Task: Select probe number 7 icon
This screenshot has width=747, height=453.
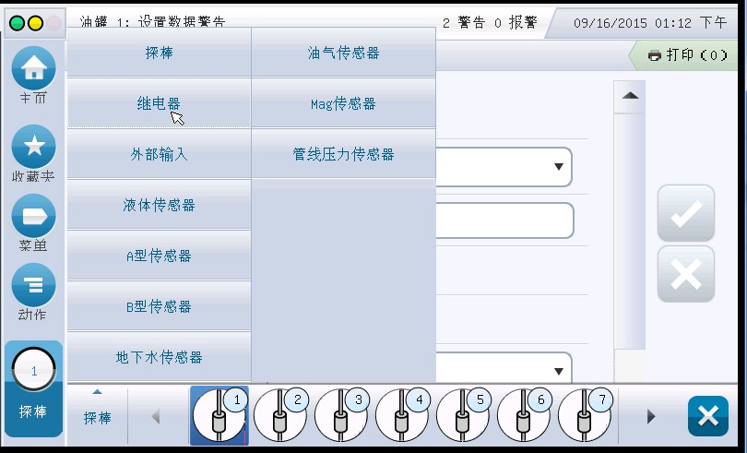Action: 585,415
